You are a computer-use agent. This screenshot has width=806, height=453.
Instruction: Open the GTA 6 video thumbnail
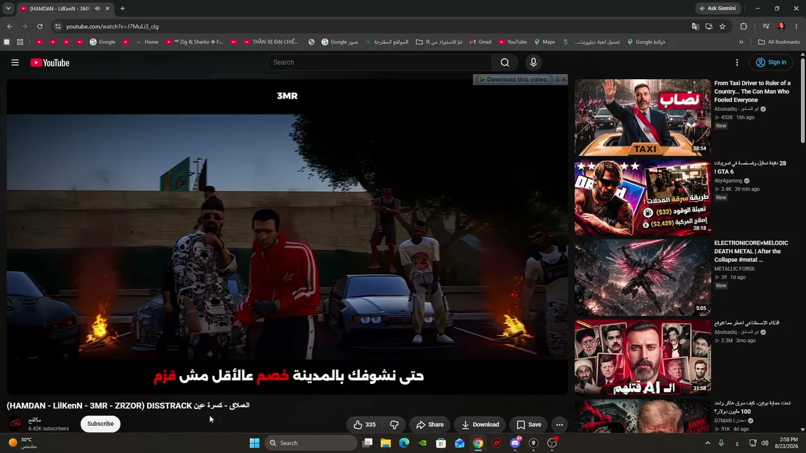point(642,198)
